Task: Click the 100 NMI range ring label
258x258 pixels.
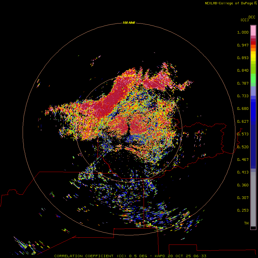Action: tap(129, 23)
